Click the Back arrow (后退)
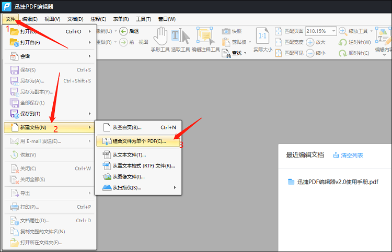This screenshot has height=252, width=392. coord(123,31)
